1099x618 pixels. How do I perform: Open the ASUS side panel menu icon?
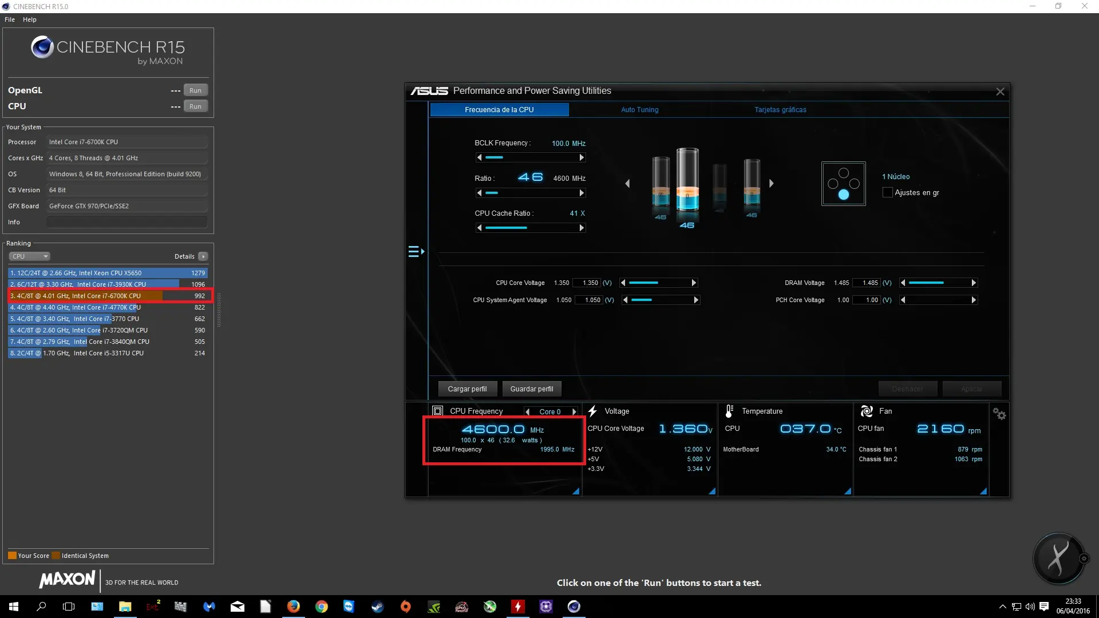tap(416, 251)
